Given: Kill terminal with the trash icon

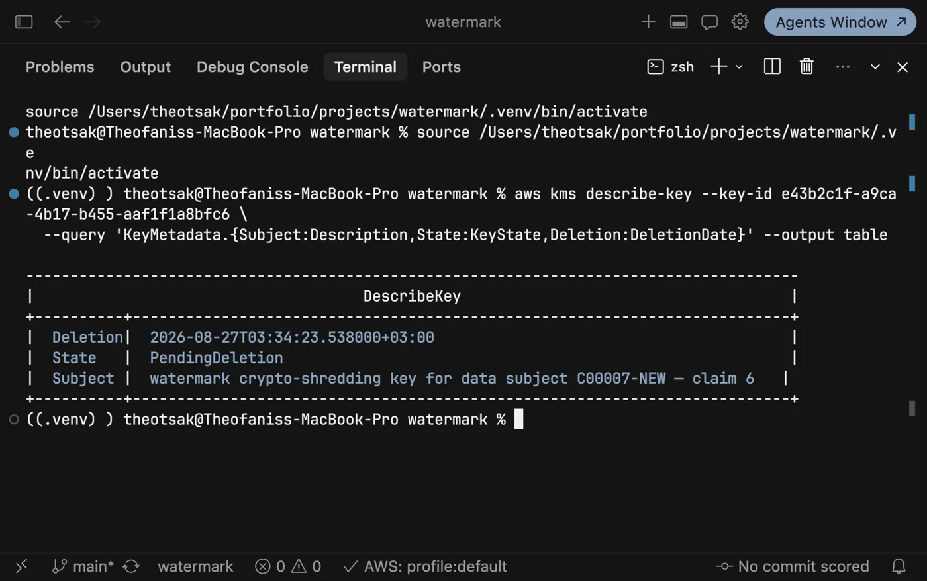Looking at the screenshot, I should 806,66.
